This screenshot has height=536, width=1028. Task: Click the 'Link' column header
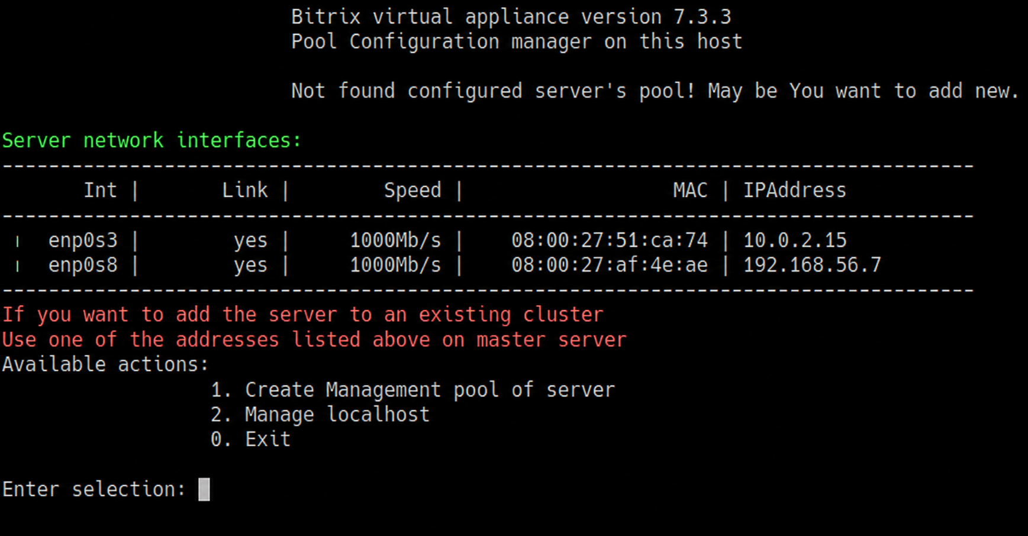[245, 190]
